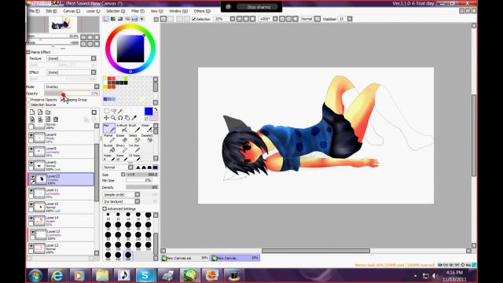The height and width of the screenshot is (283, 503).
Task: Create a new linework layer
Action: [x=40, y=112]
